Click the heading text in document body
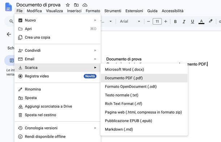Image resolution: width=221 pixels, height=142 pixels. (124, 59)
